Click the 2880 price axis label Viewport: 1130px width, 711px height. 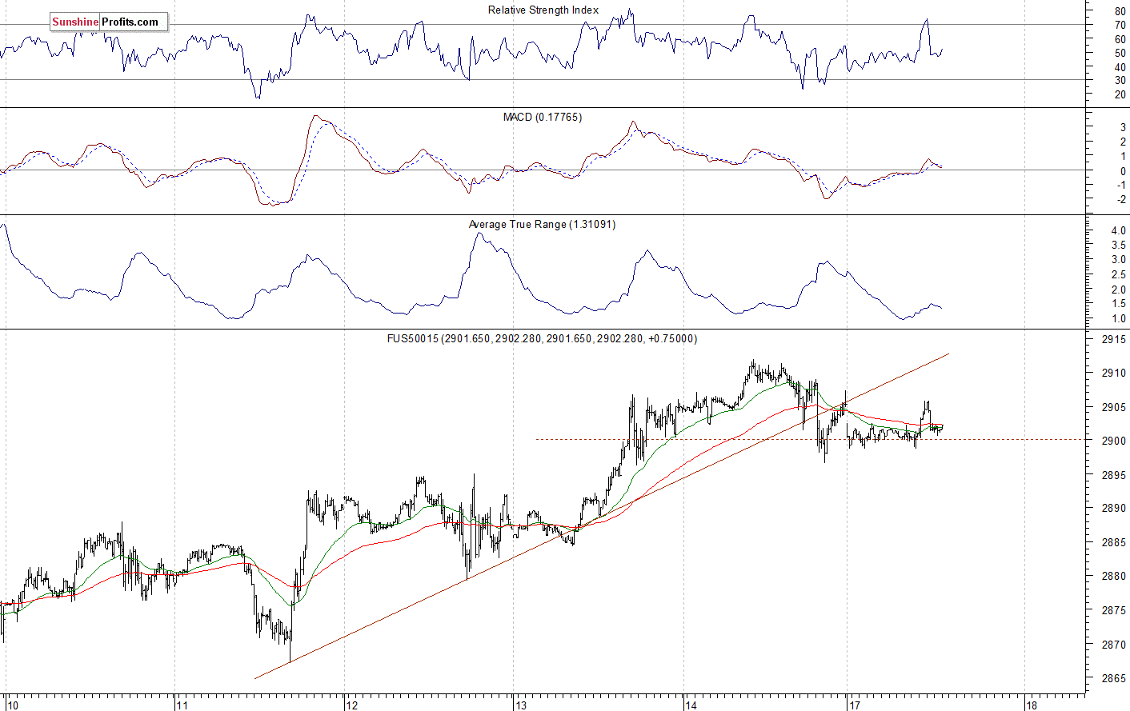click(x=1113, y=576)
